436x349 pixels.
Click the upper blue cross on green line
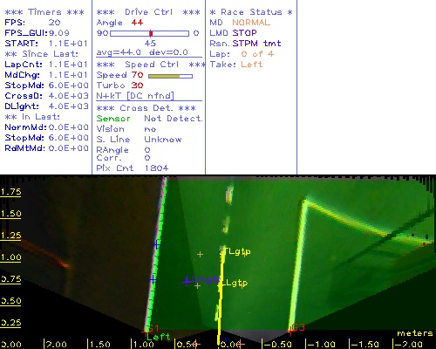[156, 244]
